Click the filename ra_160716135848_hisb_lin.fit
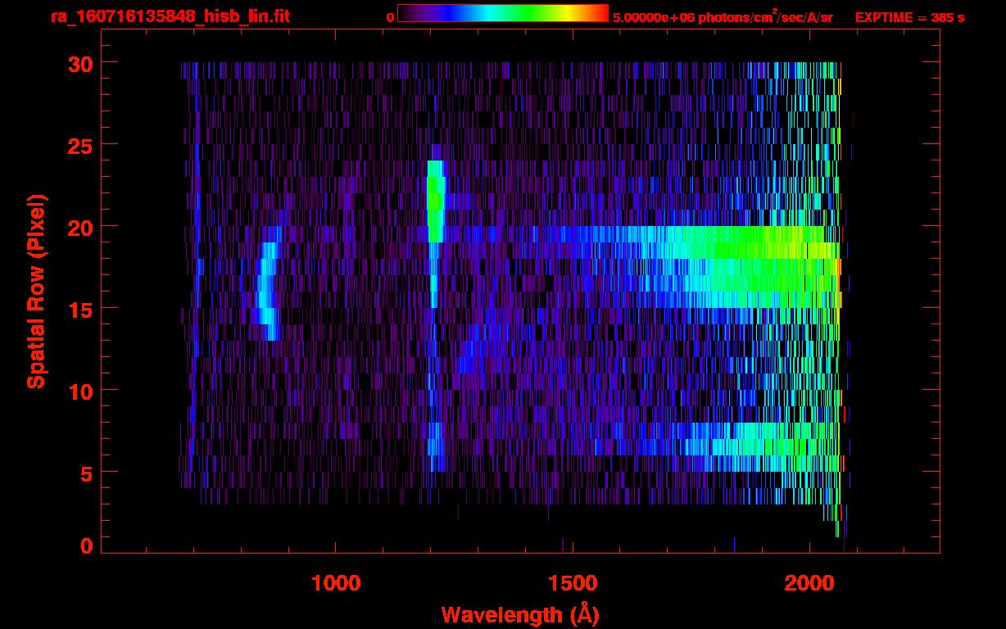 170,16
